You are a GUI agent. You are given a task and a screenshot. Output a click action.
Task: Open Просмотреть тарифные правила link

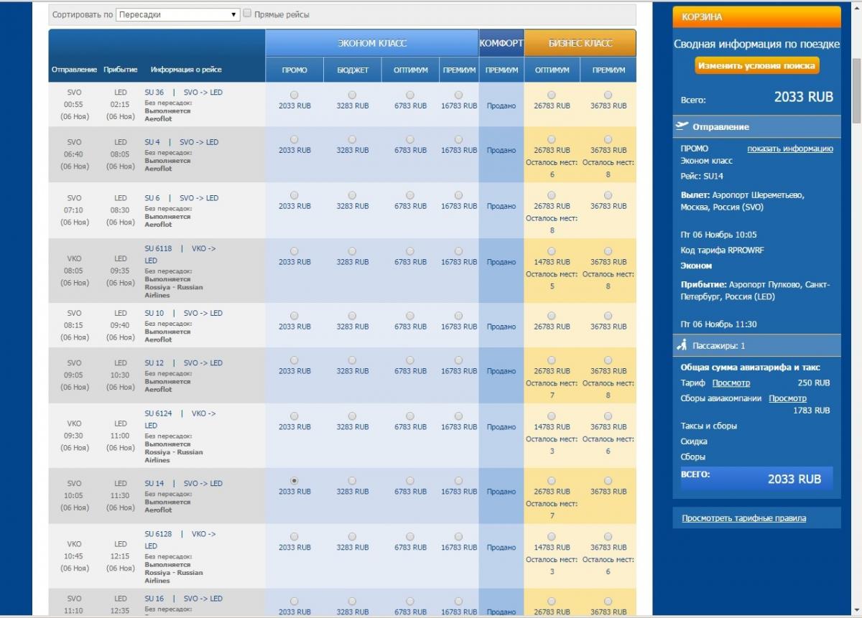click(x=743, y=518)
